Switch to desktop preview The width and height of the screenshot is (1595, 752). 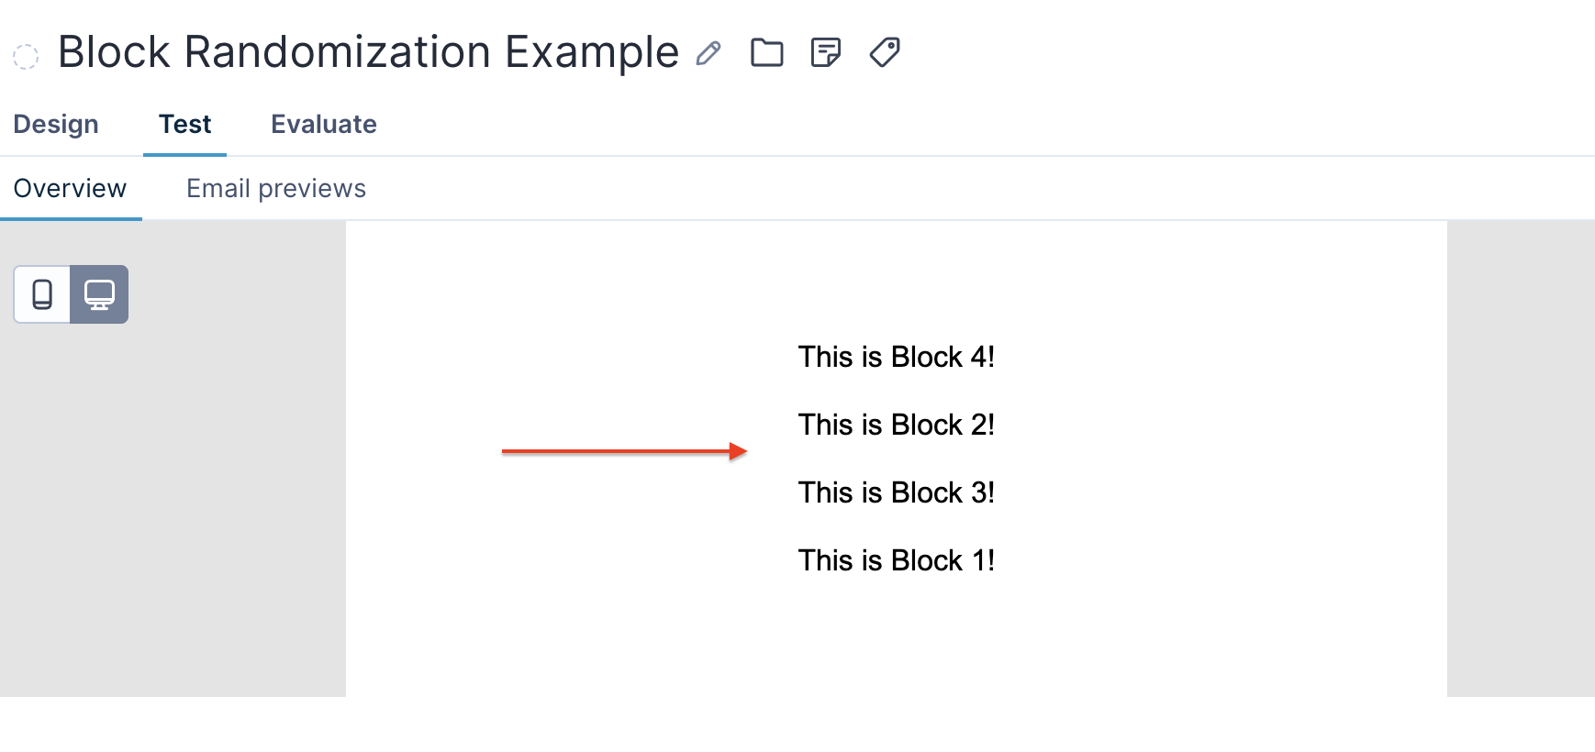(99, 294)
